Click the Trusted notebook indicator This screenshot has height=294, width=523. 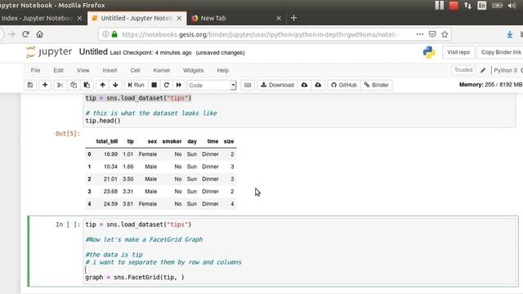(463, 70)
